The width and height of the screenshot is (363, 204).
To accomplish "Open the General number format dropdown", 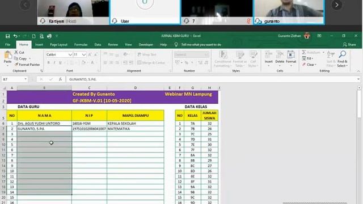I will pyautogui.click(x=206, y=54).
